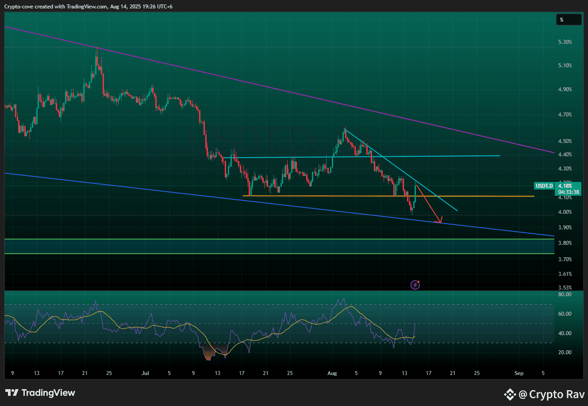Click the 5.30% price scale label

click(565, 42)
